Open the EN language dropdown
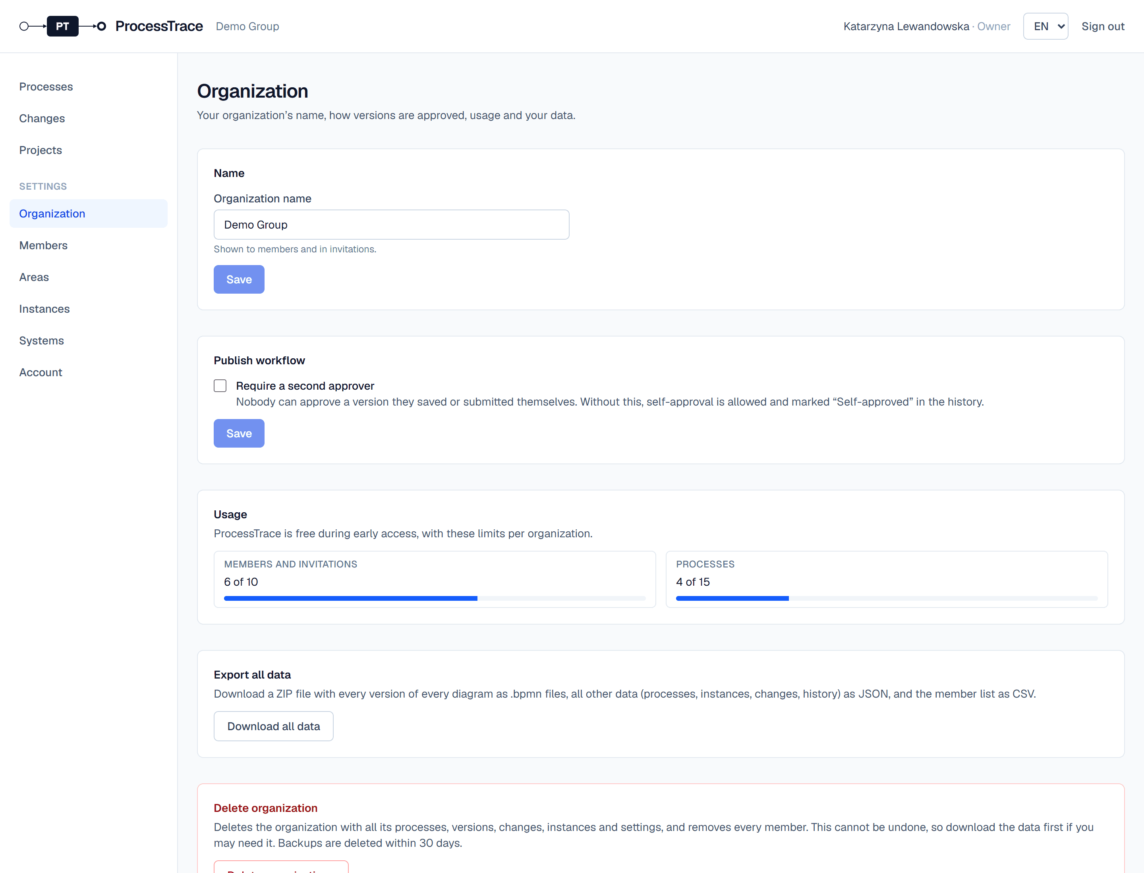Viewport: 1144px width, 873px height. tap(1045, 26)
